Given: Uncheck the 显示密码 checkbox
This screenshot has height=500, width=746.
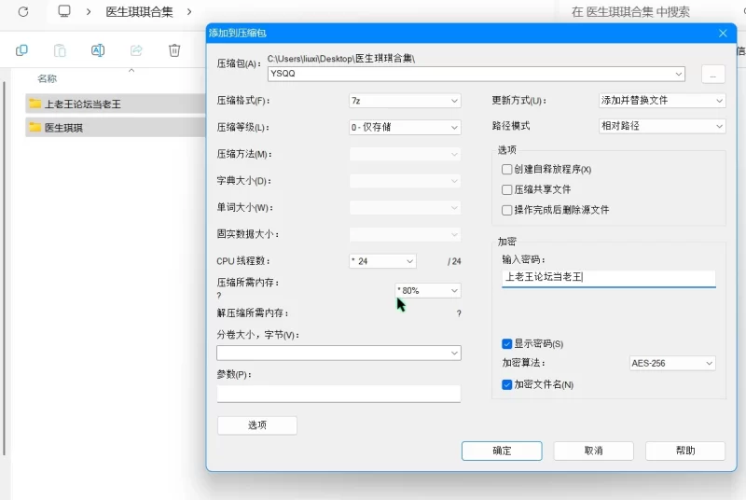Looking at the screenshot, I should point(506,344).
